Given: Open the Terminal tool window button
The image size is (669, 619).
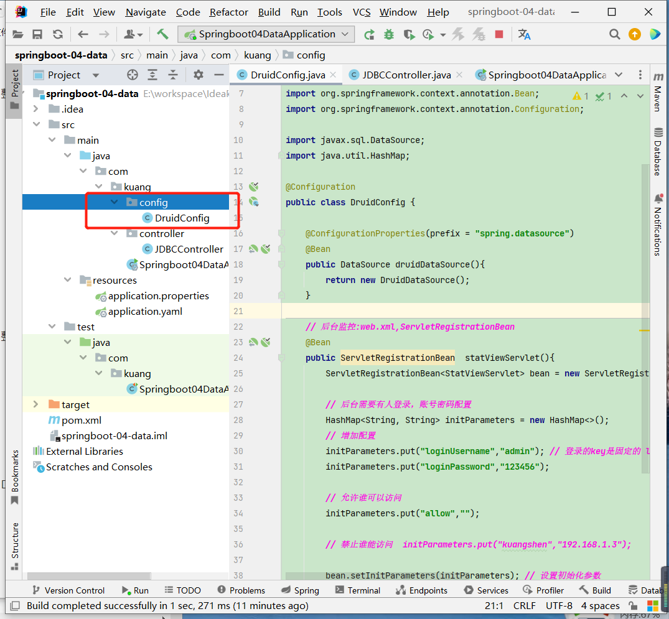Looking at the screenshot, I should [x=357, y=590].
